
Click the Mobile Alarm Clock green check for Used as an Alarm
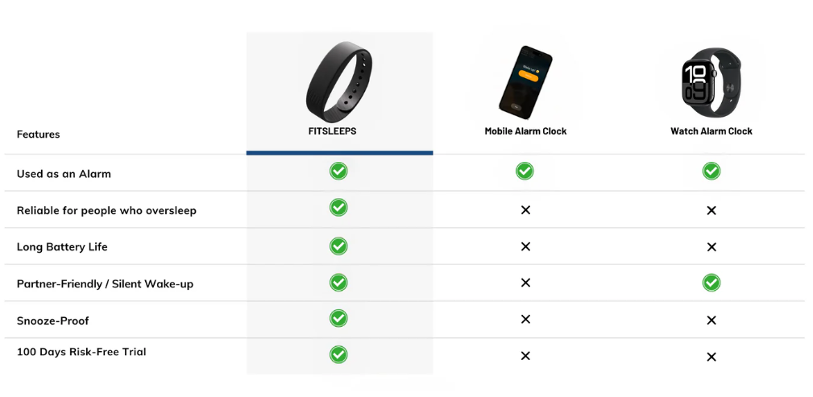click(x=525, y=171)
